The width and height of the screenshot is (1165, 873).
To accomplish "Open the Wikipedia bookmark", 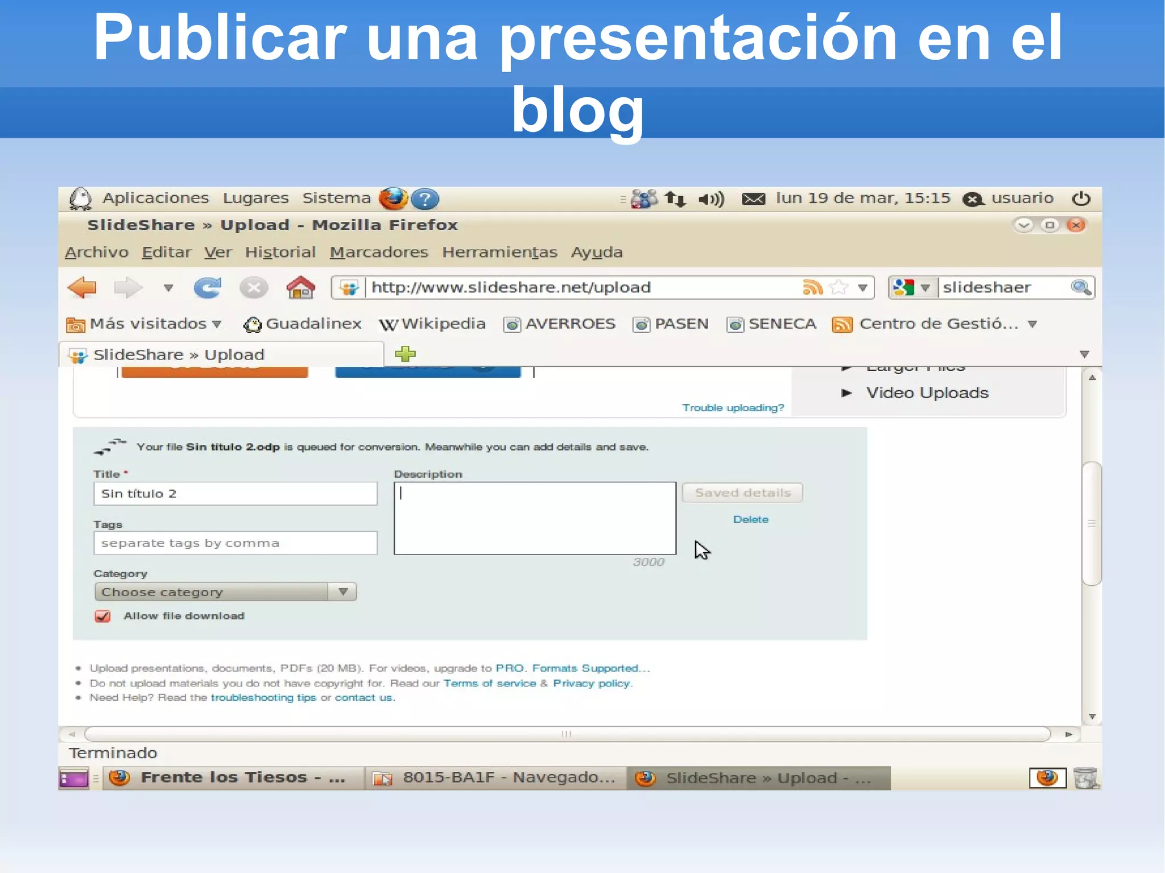I will [432, 324].
